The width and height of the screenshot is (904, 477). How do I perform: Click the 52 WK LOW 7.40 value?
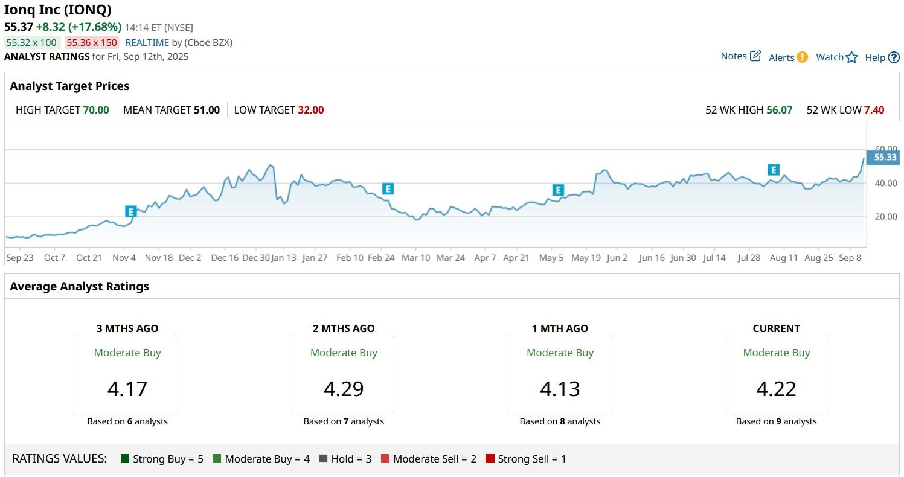pos(874,110)
